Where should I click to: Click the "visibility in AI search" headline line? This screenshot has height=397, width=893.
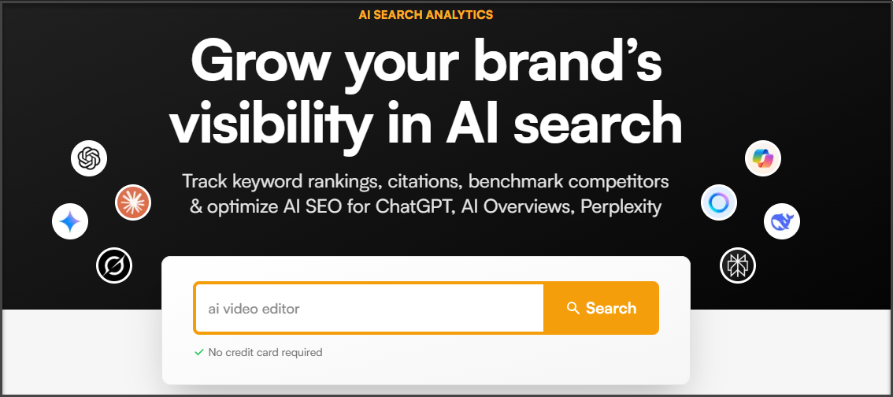click(x=426, y=123)
